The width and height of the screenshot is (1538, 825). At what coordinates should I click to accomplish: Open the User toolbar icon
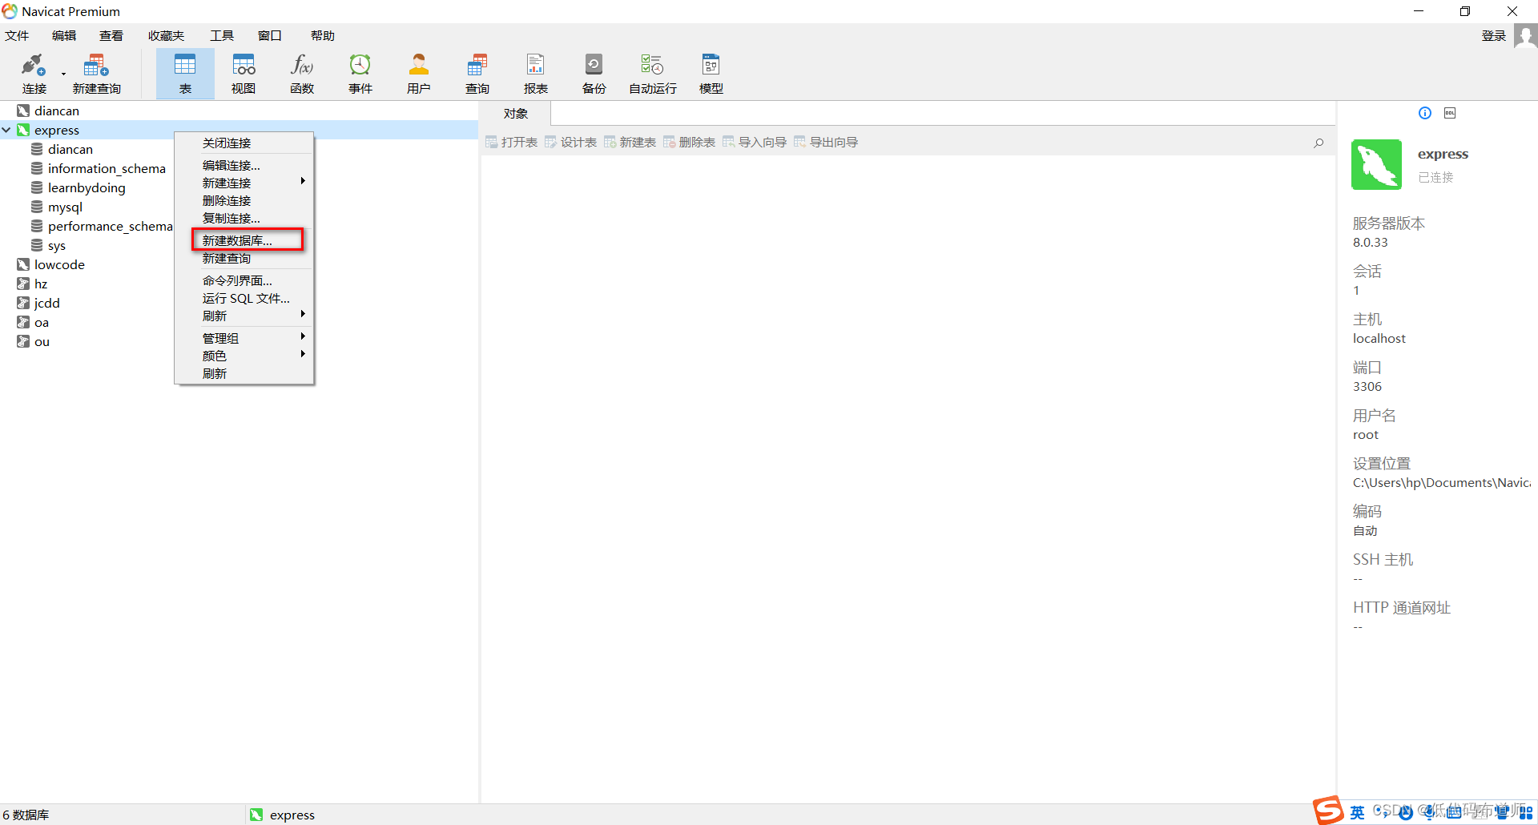[419, 74]
